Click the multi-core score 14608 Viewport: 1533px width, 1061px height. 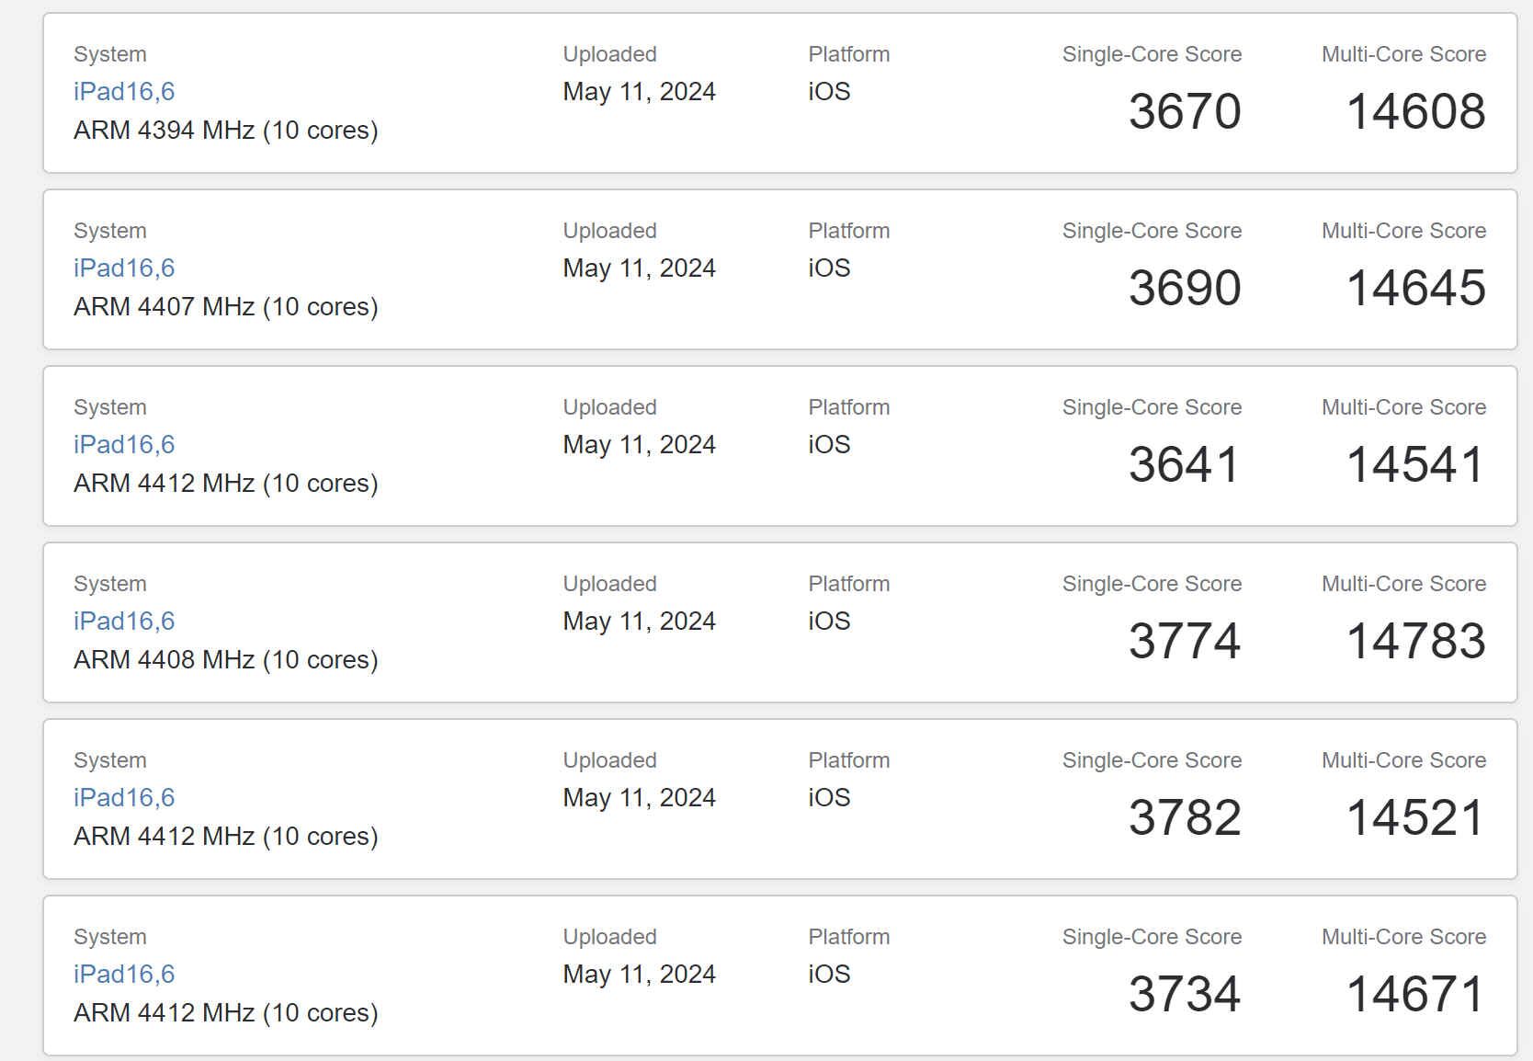coord(1415,111)
